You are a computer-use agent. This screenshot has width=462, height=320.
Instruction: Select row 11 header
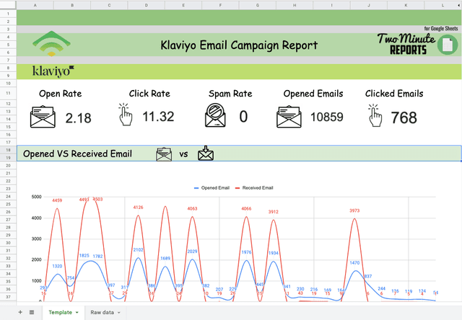point(8,93)
